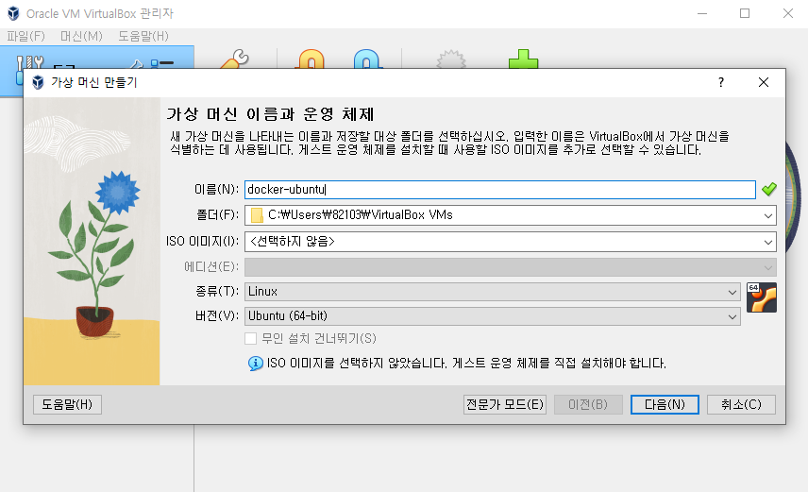This screenshot has height=492, width=808.
Task: Close the 가상 머신 만들기 dialog
Action: [x=764, y=82]
